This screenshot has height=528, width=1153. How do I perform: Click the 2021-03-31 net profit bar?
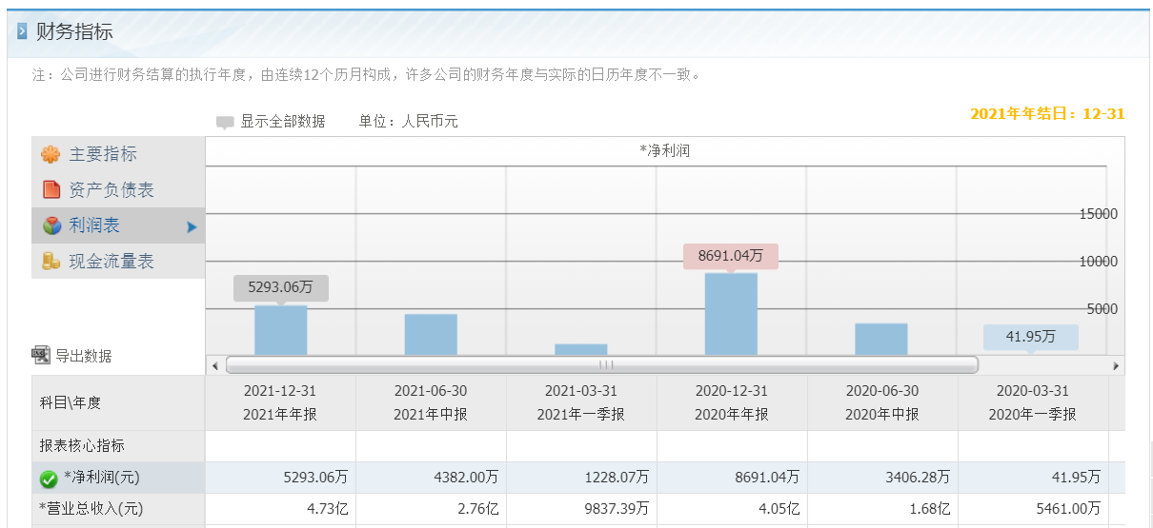(x=581, y=350)
